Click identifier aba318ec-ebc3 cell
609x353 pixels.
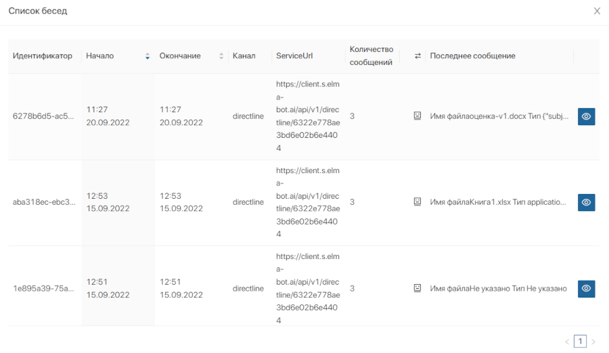coord(44,202)
